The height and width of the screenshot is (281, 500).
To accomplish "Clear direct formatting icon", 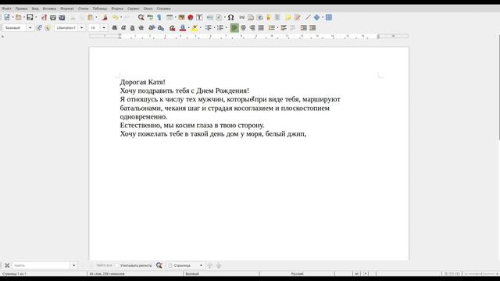I will pyautogui.click(x=172, y=28).
